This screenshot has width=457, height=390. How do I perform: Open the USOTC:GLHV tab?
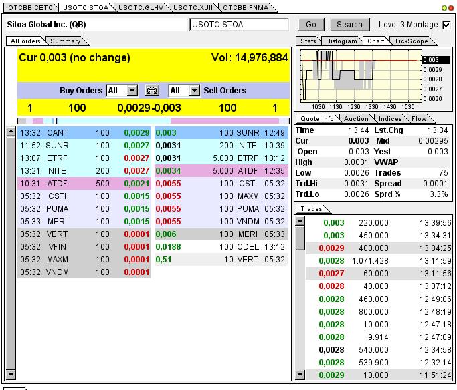138,7
